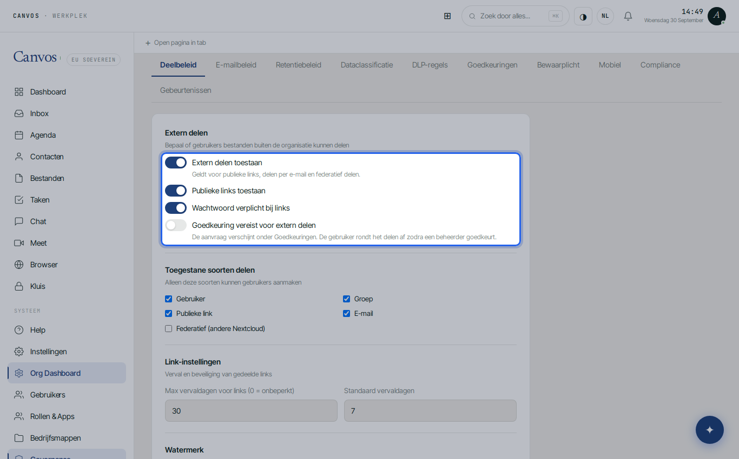Open the Chat speech bubble icon
739x459 pixels.
(19, 221)
